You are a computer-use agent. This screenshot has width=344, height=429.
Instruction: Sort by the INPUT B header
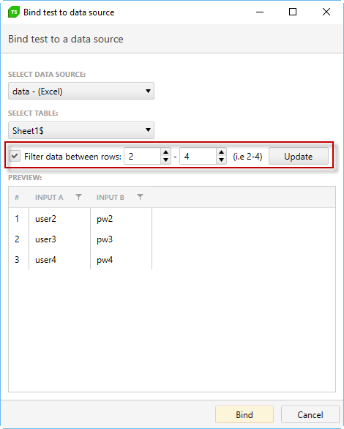point(111,197)
